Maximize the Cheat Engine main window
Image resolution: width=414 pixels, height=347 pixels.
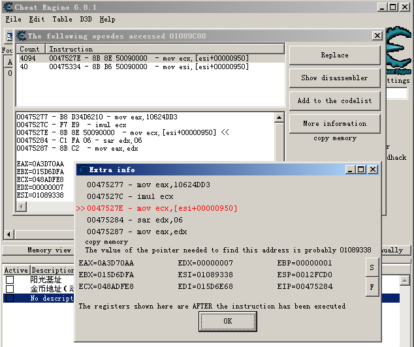393,7
